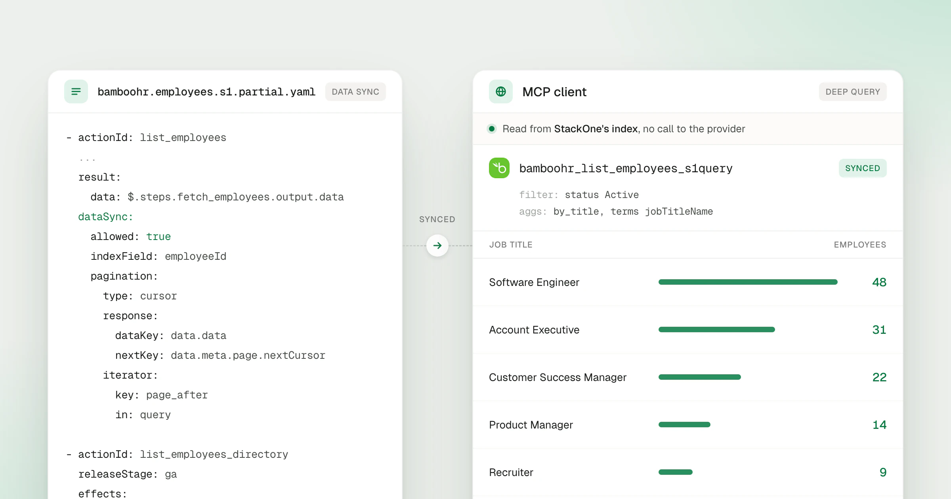Click the actionId: list_employees_directory line
This screenshot has height=499, width=951.
(177, 454)
